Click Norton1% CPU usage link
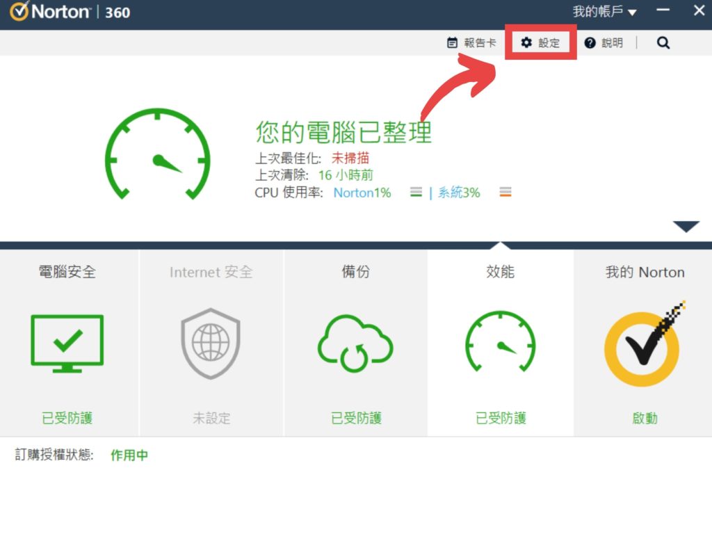The height and width of the screenshot is (534, 712). click(362, 193)
